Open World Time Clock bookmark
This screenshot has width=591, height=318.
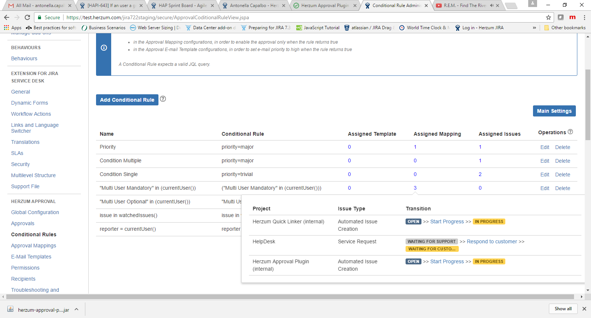pos(424,28)
